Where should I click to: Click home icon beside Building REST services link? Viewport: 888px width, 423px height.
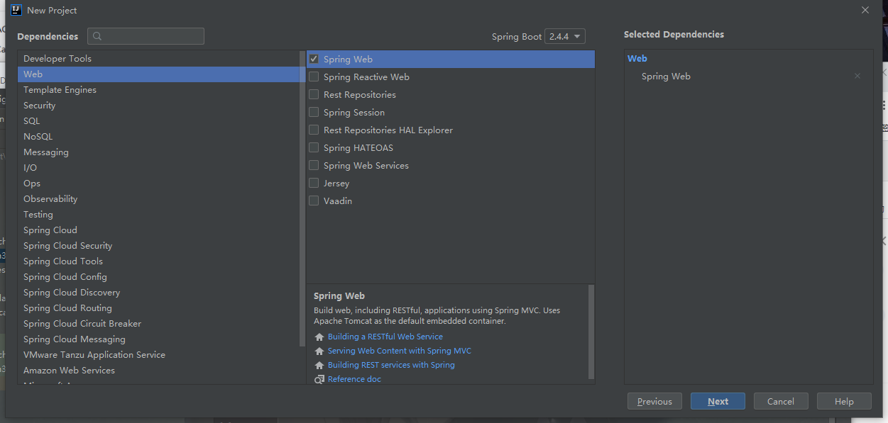coord(319,366)
